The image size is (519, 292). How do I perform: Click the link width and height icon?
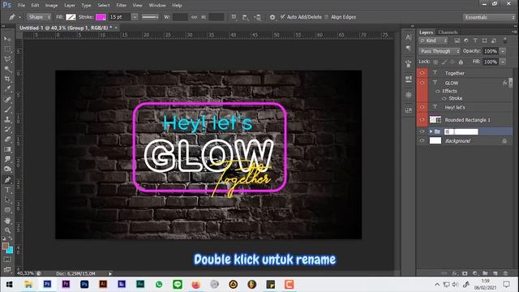pyautogui.click(x=194, y=17)
